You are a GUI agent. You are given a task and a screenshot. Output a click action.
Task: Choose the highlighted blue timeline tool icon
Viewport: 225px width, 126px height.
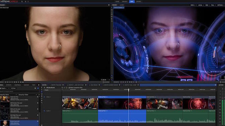tap(42, 92)
